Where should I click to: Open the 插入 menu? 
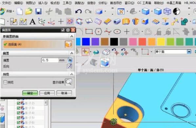43,3
